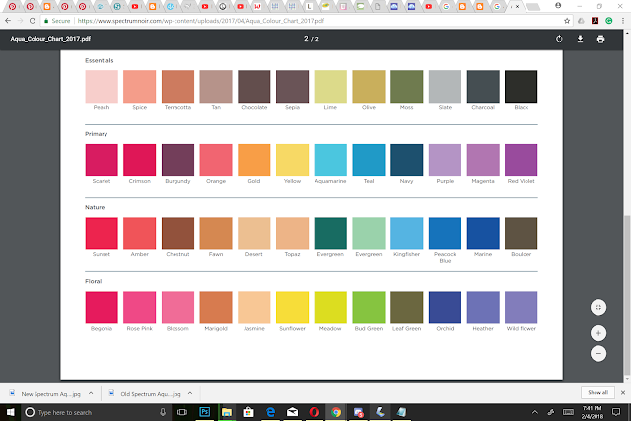Choose the Red Violet swatch
This screenshot has width=631, height=421.
pyautogui.click(x=522, y=160)
